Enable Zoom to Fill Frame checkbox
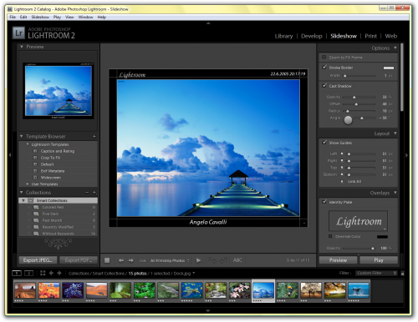 pyautogui.click(x=324, y=58)
